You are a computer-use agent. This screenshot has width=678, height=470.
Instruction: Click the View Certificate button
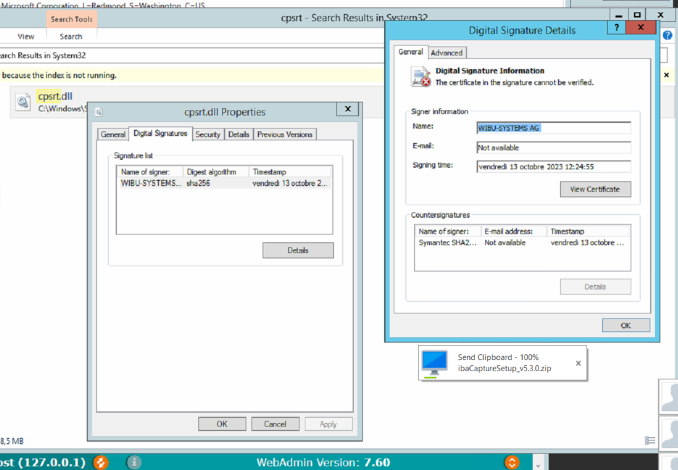[595, 189]
